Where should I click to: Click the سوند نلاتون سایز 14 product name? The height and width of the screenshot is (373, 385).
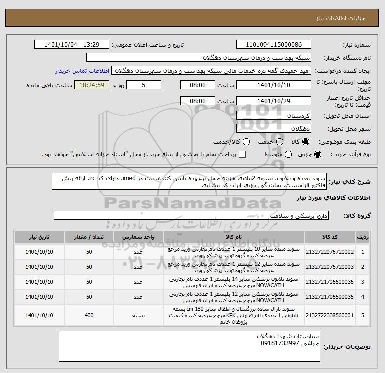[234, 282]
